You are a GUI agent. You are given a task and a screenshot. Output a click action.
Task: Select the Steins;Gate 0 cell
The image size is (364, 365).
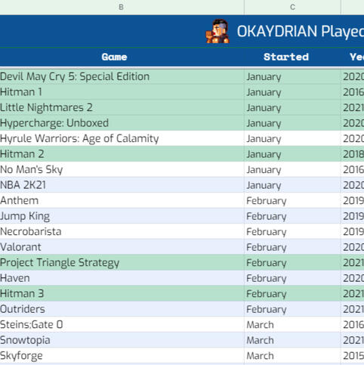coord(122,324)
